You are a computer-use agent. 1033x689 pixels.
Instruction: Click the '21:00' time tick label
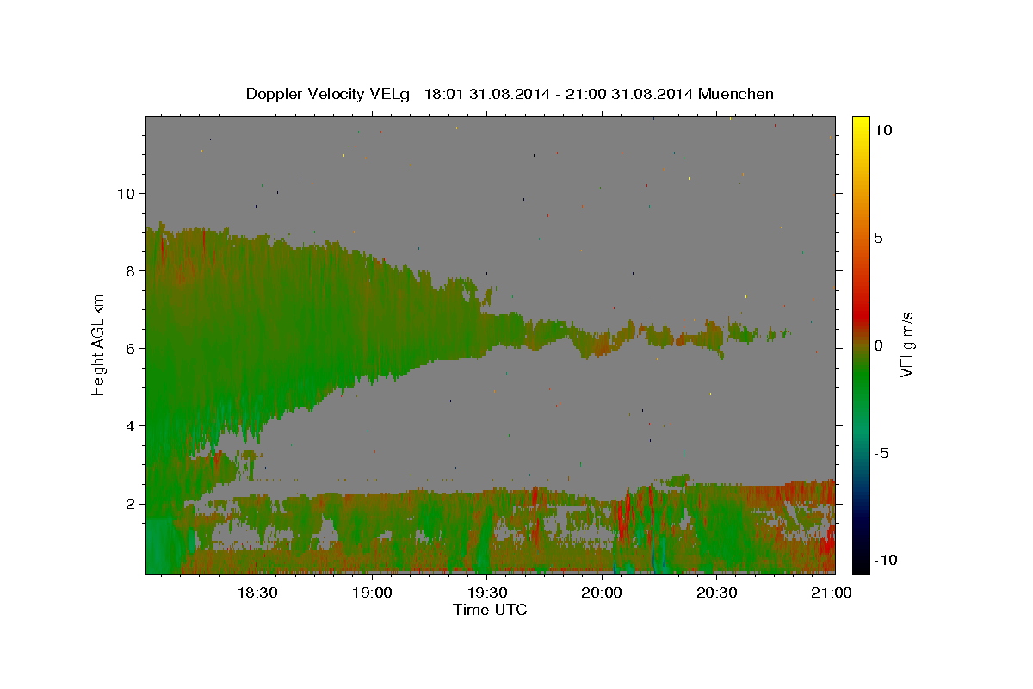point(831,593)
